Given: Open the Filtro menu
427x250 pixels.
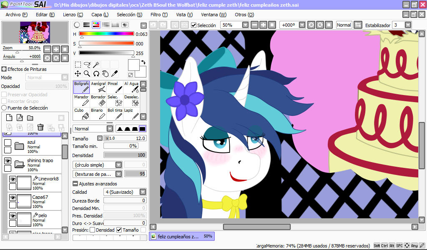Looking at the screenshot, I should click(159, 15).
